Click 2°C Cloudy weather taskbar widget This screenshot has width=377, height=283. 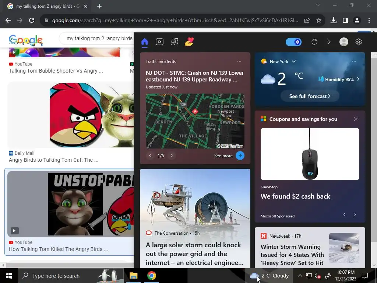[x=269, y=276]
